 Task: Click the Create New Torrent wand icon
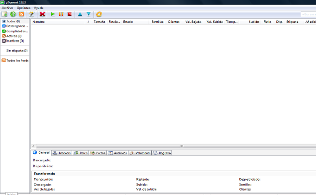pyautogui.click(x=32, y=14)
